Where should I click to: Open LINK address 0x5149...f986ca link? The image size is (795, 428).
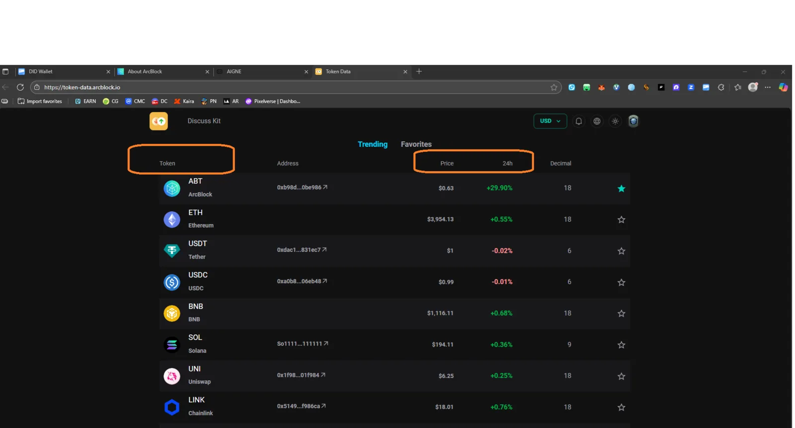[302, 406]
